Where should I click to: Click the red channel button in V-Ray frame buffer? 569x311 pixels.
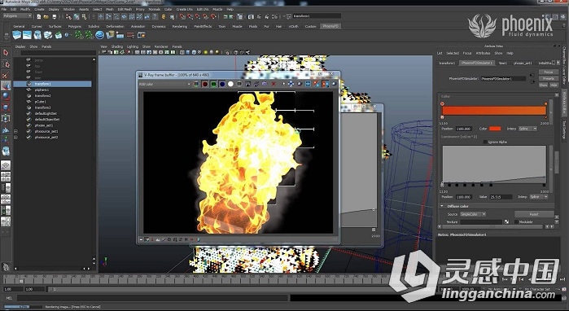205,84
